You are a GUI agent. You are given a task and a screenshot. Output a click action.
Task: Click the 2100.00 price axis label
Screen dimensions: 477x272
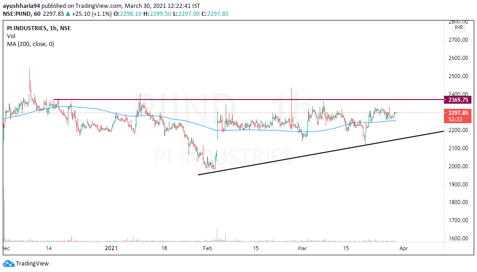point(458,148)
